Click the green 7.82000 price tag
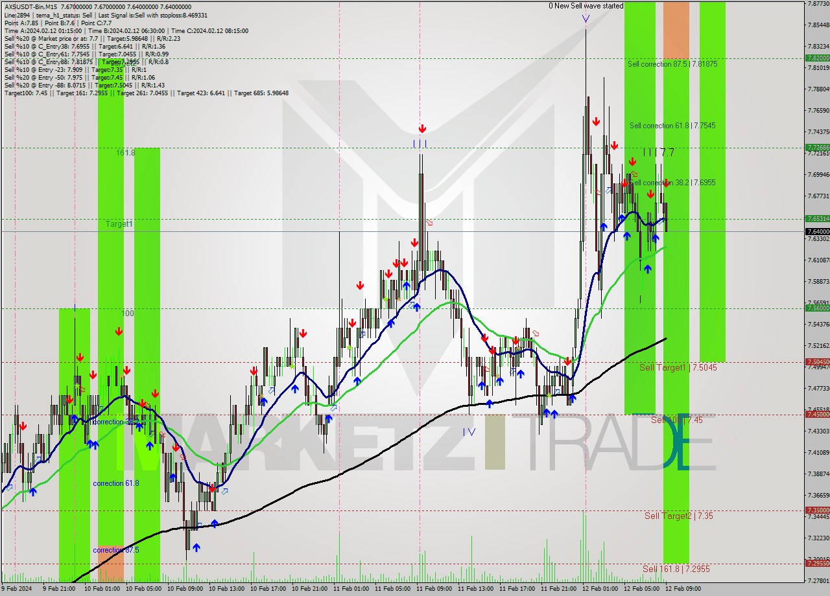 (x=817, y=58)
